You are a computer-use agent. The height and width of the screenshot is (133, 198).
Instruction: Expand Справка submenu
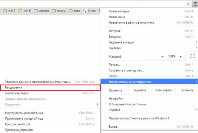pos(149,110)
